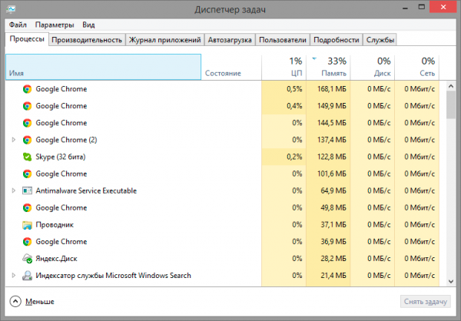This screenshot has height=321, width=461.
Task: Click 0 МБ/с disk value in Skype row
Action: click(379, 157)
